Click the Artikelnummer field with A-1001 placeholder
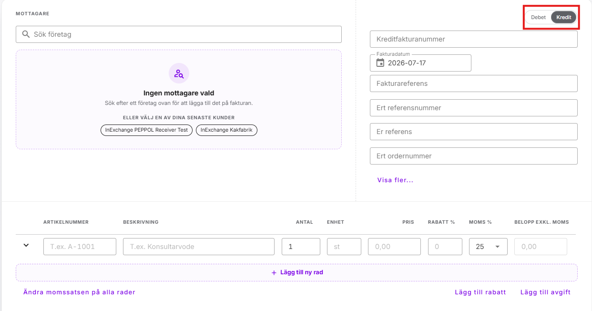Screen dimensions: 592x311 tap(80, 247)
